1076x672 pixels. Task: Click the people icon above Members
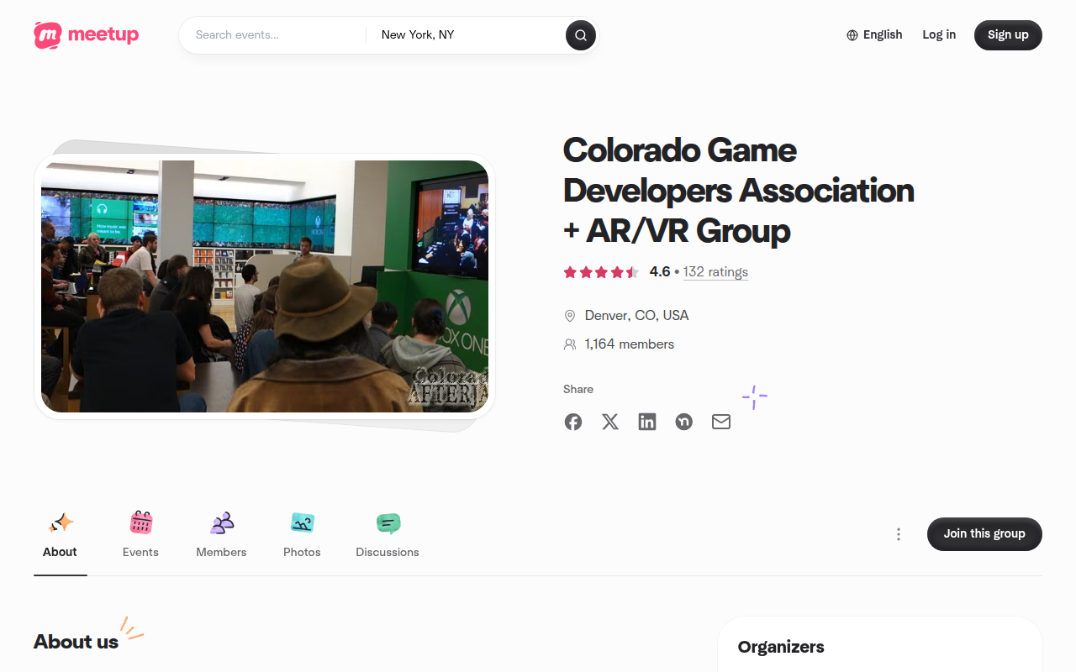[x=222, y=522]
